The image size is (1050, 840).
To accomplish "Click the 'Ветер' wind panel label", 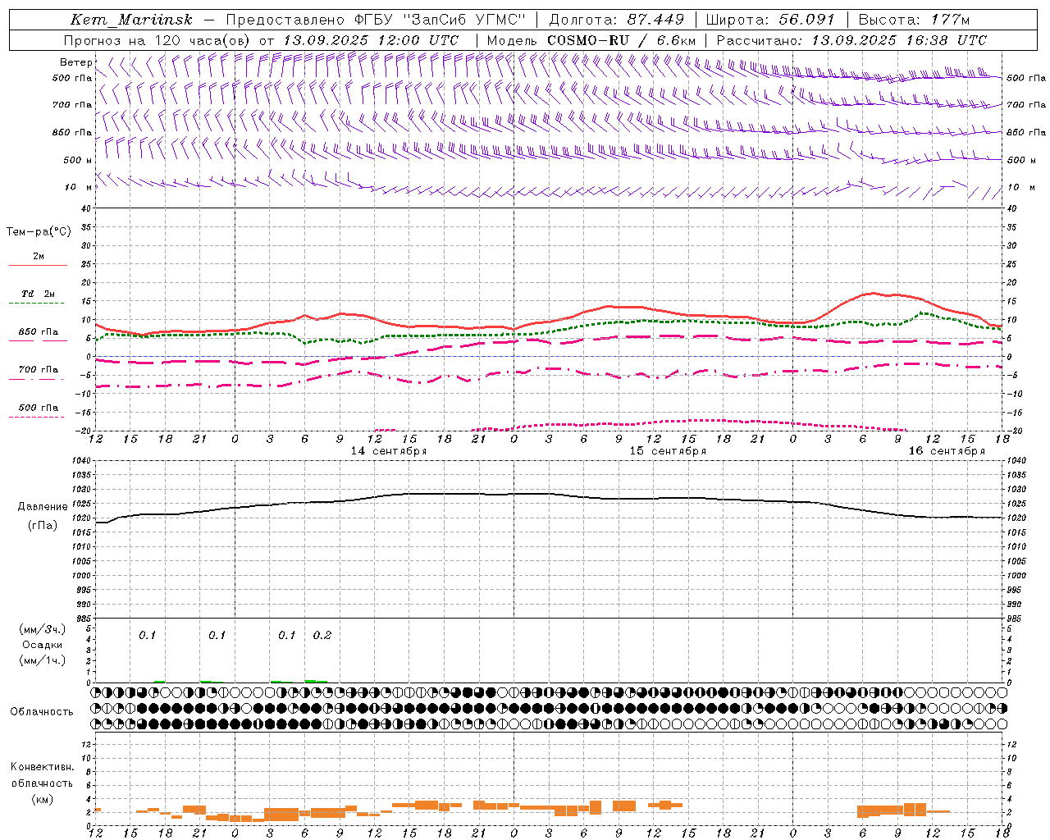I will pos(75,62).
